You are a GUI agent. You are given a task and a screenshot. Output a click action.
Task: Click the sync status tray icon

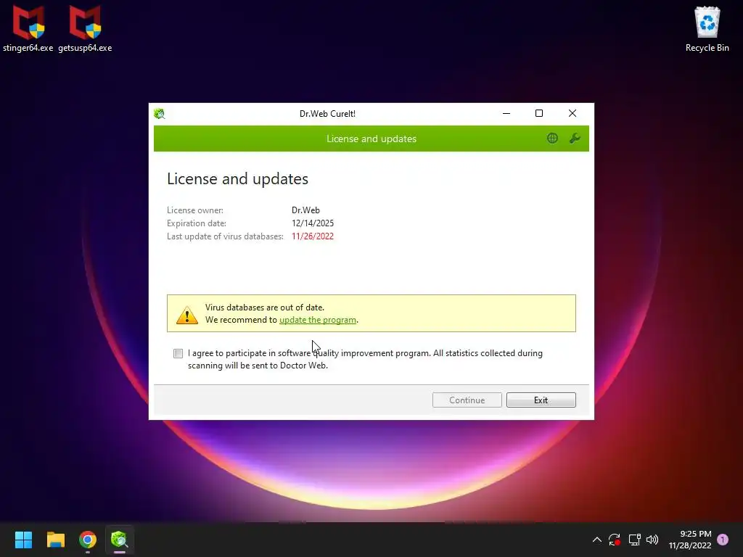pos(615,540)
